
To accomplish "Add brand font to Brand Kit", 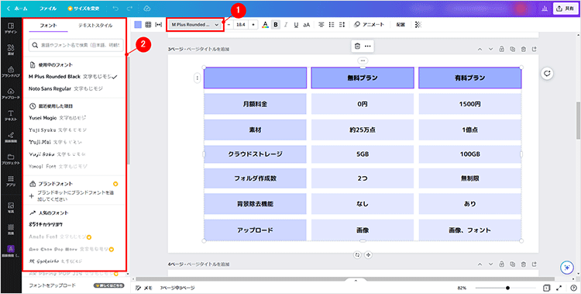I will click(x=73, y=196).
